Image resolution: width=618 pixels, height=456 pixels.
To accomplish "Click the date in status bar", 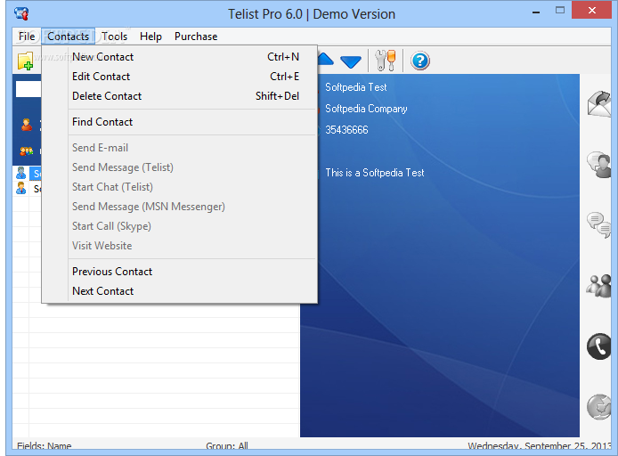I will 539,445.
